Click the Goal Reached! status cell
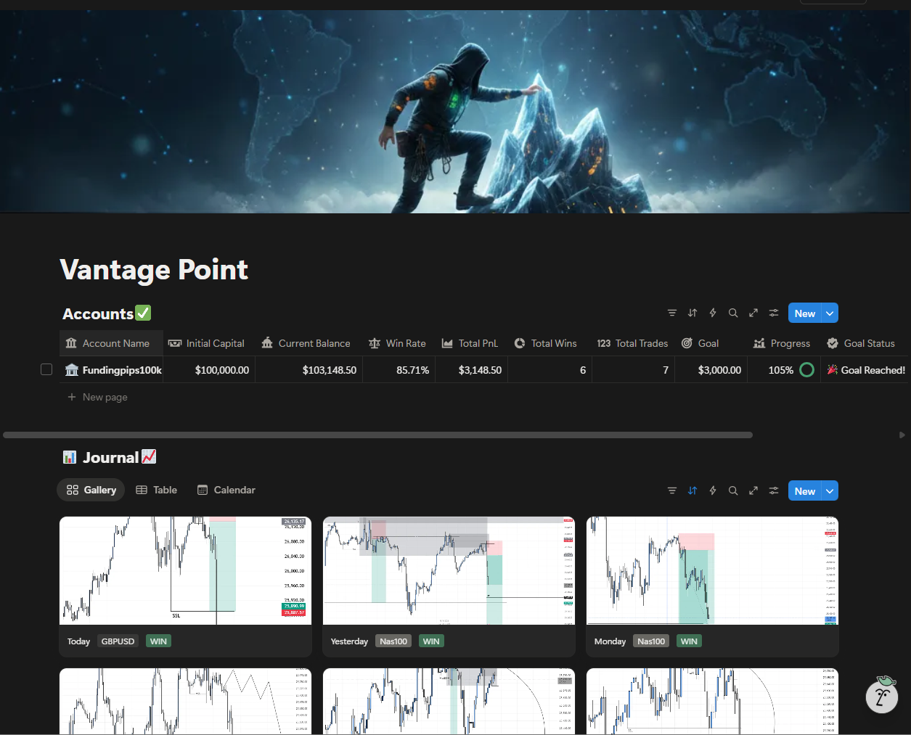Screen dimensions: 911x735 point(865,370)
